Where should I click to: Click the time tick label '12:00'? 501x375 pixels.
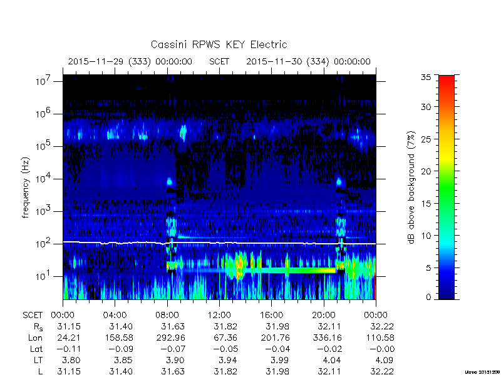[x=219, y=315]
